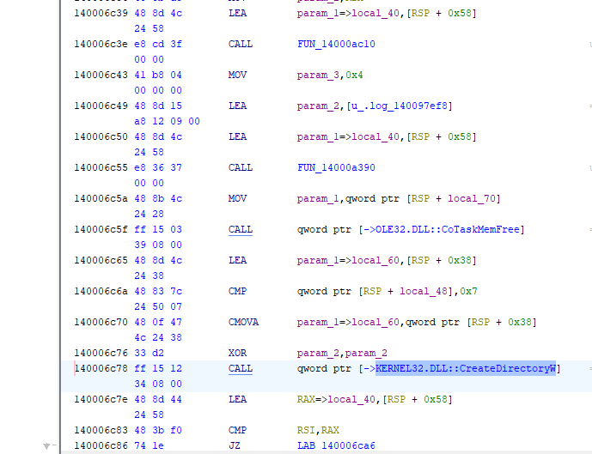The height and width of the screenshot is (454, 592).
Task: Select address 140006c65
Action: pyautogui.click(x=101, y=260)
